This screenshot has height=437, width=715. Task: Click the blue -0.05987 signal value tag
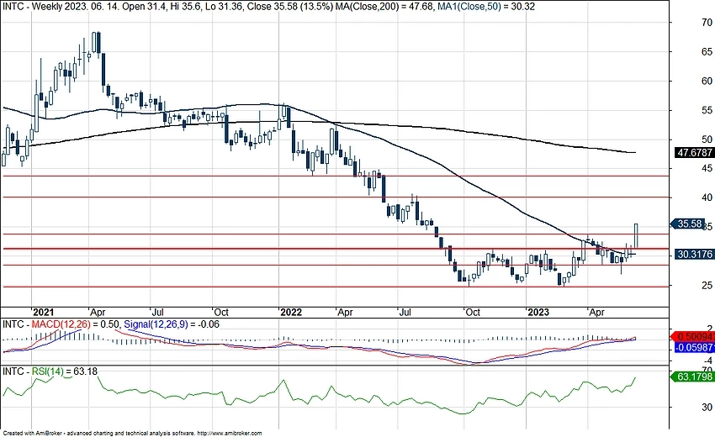click(x=694, y=347)
